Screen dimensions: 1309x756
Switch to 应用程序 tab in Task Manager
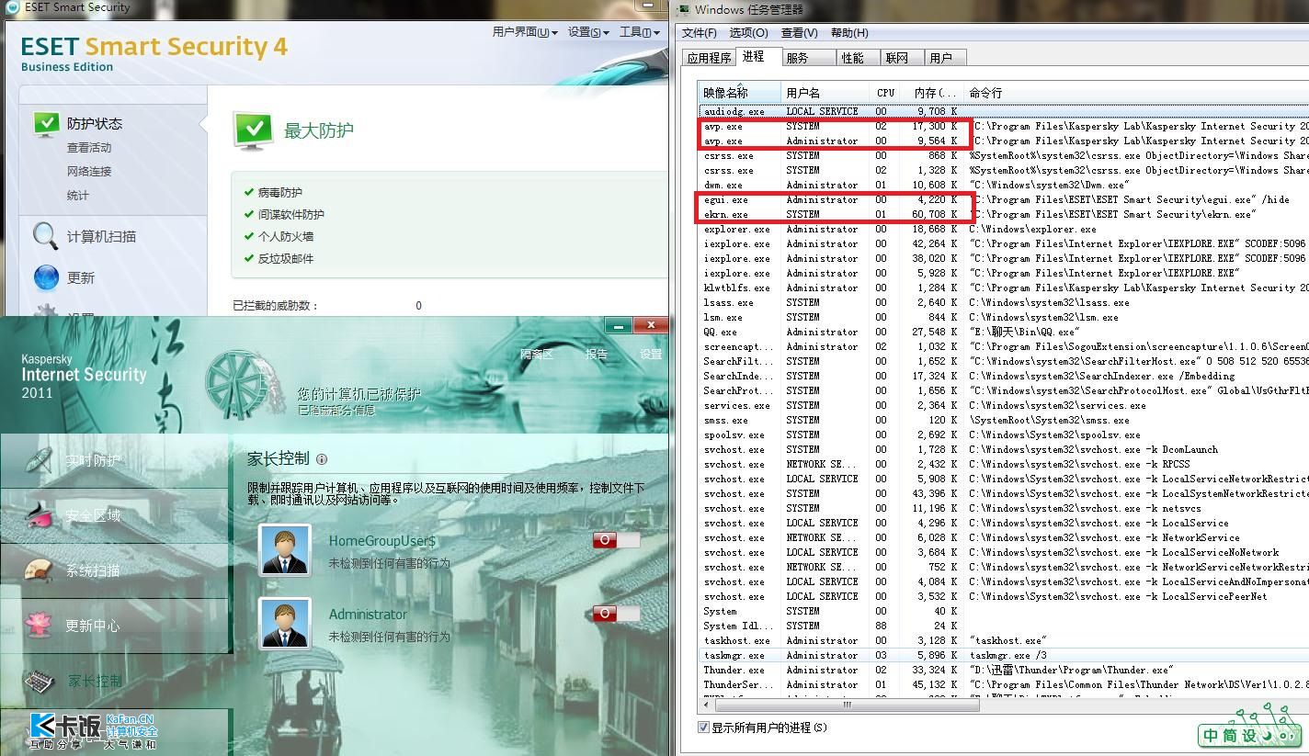(709, 58)
